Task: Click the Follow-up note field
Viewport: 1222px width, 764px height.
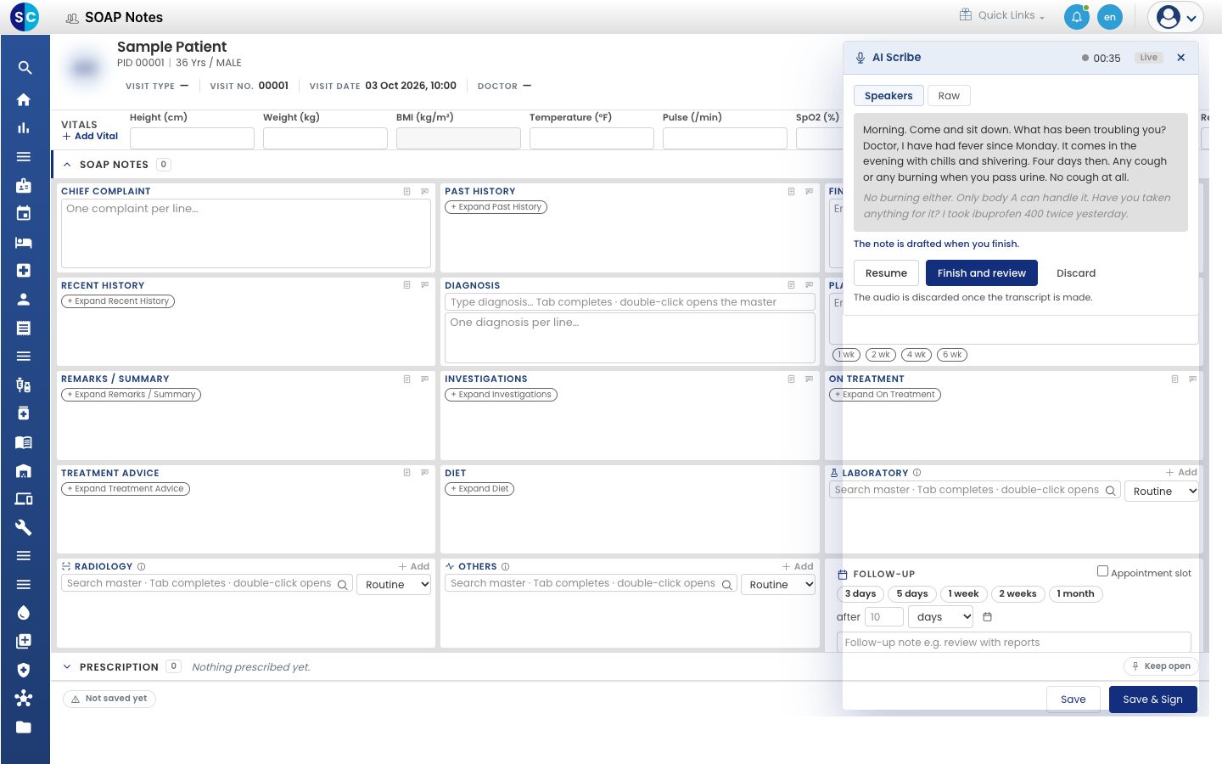Action: 1013,643
